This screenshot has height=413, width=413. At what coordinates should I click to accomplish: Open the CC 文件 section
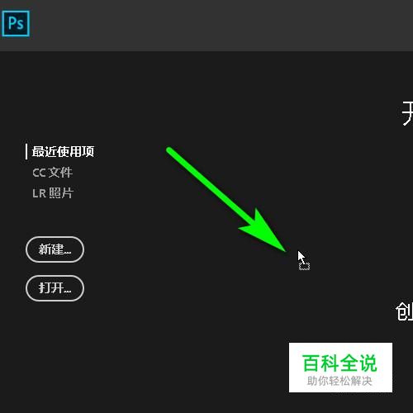tap(52, 173)
